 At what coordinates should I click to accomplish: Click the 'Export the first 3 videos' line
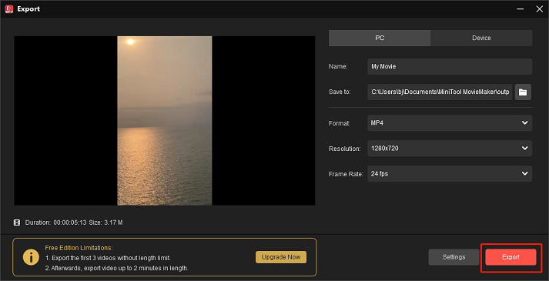coord(108,258)
